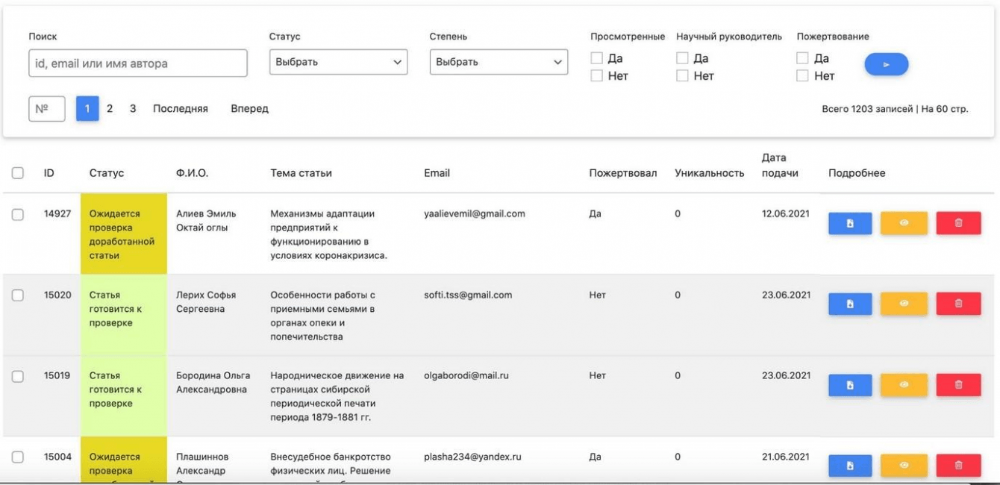The width and height of the screenshot is (1000, 485).
Task: Open document details for article 15020
Action: pyautogui.click(x=849, y=304)
